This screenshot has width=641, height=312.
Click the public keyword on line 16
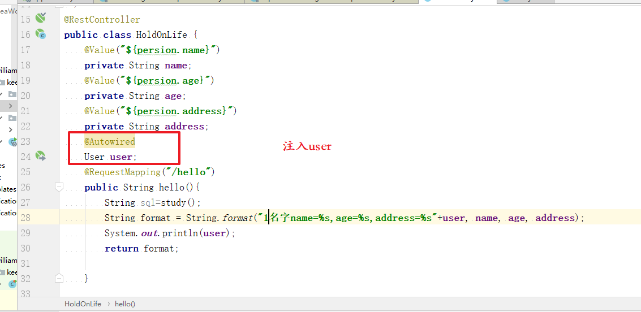coord(81,34)
